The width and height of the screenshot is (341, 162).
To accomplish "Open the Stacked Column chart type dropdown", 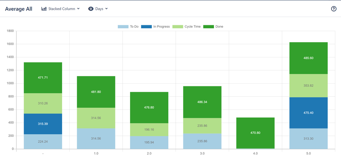I will point(61,9).
